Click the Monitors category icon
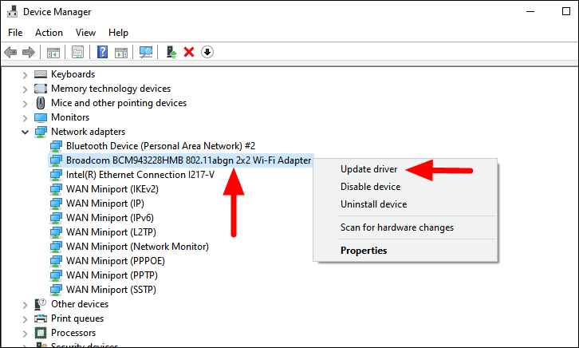 [41, 118]
